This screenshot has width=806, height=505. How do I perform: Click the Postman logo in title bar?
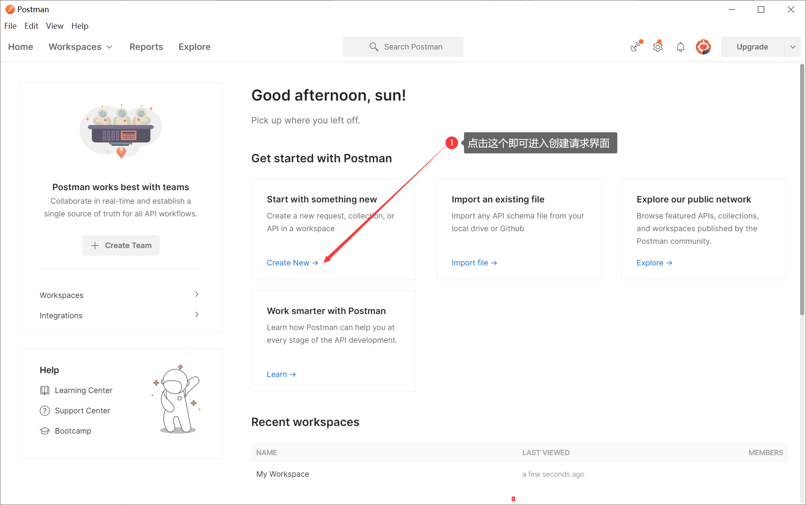pos(10,9)
